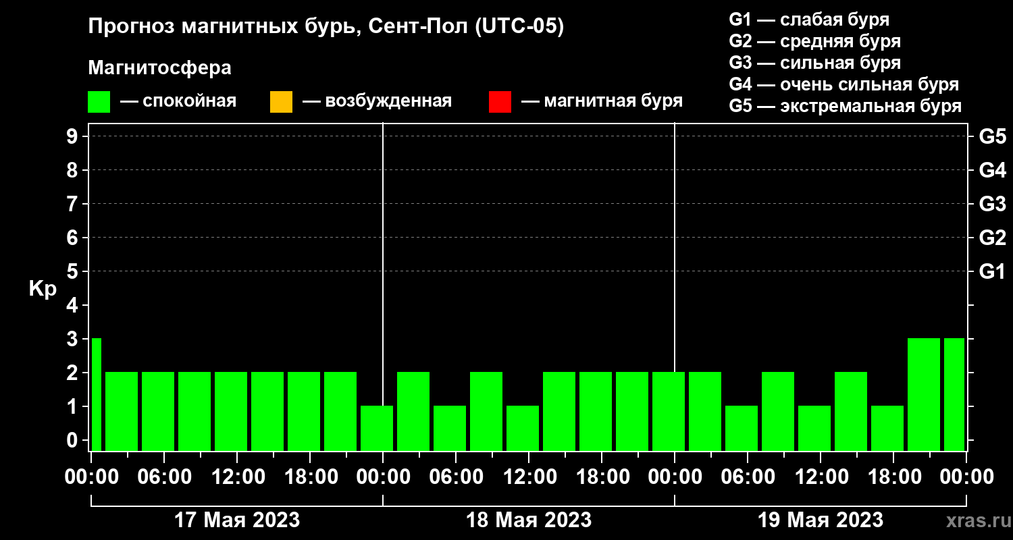Click the '— спокойная' legend label
The height and width of the screenshot is (540, 1013).
(x=178, y=101)
